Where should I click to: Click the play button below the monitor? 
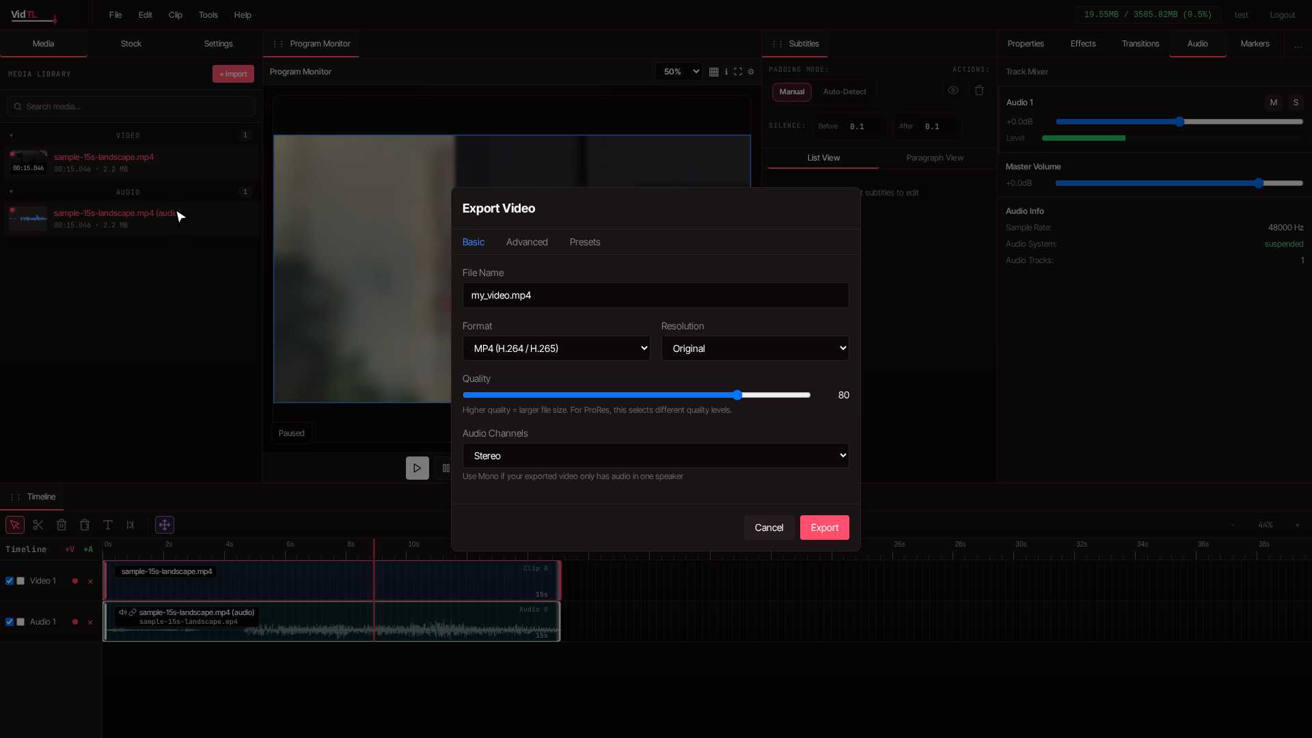pos(418,468)
